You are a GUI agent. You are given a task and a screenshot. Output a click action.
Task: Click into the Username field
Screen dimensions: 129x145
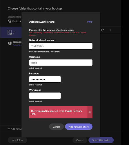pyautogui.click(x=61, y=63)
